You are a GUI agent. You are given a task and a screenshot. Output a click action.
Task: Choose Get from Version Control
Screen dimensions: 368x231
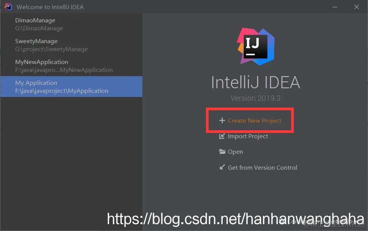[x=262, y=168]
